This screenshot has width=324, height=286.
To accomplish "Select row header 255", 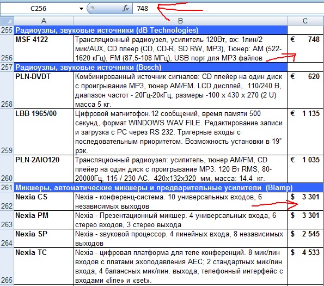I will [7, 30].
